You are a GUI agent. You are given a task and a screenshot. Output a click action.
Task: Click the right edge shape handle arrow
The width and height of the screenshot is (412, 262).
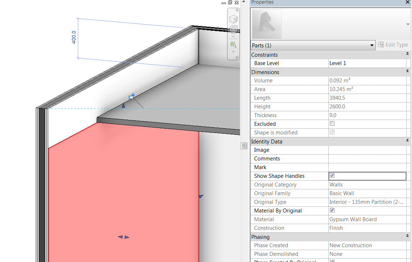pos(201,196)
